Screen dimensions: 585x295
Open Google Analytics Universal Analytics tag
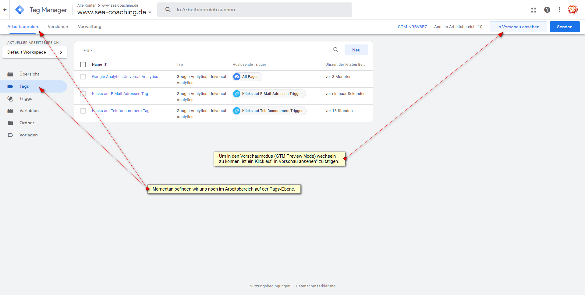coord(125,77)
